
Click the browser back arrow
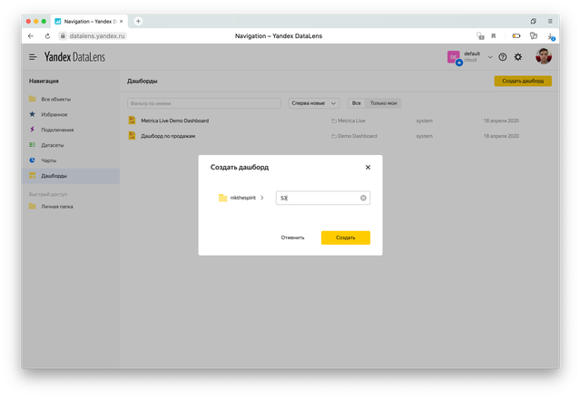[32, 36]
